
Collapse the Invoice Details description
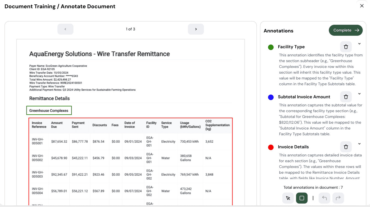click(x=359, y=144)
